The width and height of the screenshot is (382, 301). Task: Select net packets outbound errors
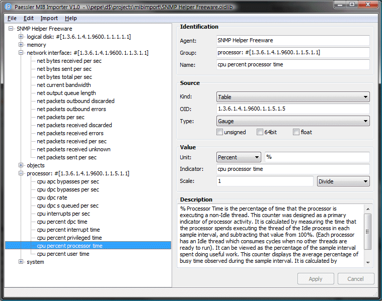[71, 109]
